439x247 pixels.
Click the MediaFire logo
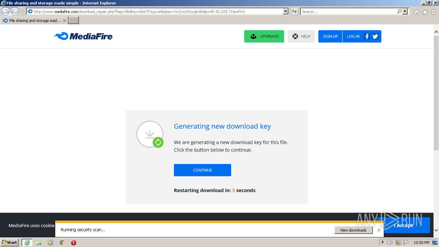point(83,36)
